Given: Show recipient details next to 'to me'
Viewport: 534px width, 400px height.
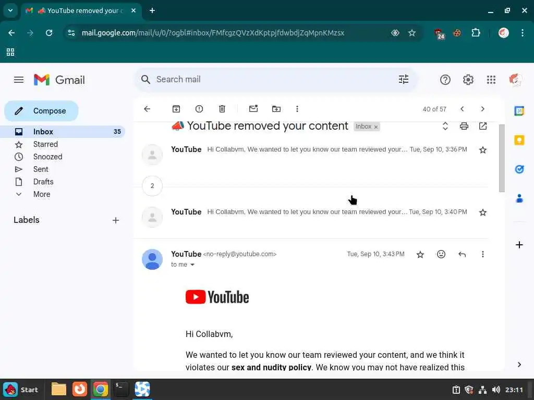Looking at the screenshot, I should (x=192, y=265).
